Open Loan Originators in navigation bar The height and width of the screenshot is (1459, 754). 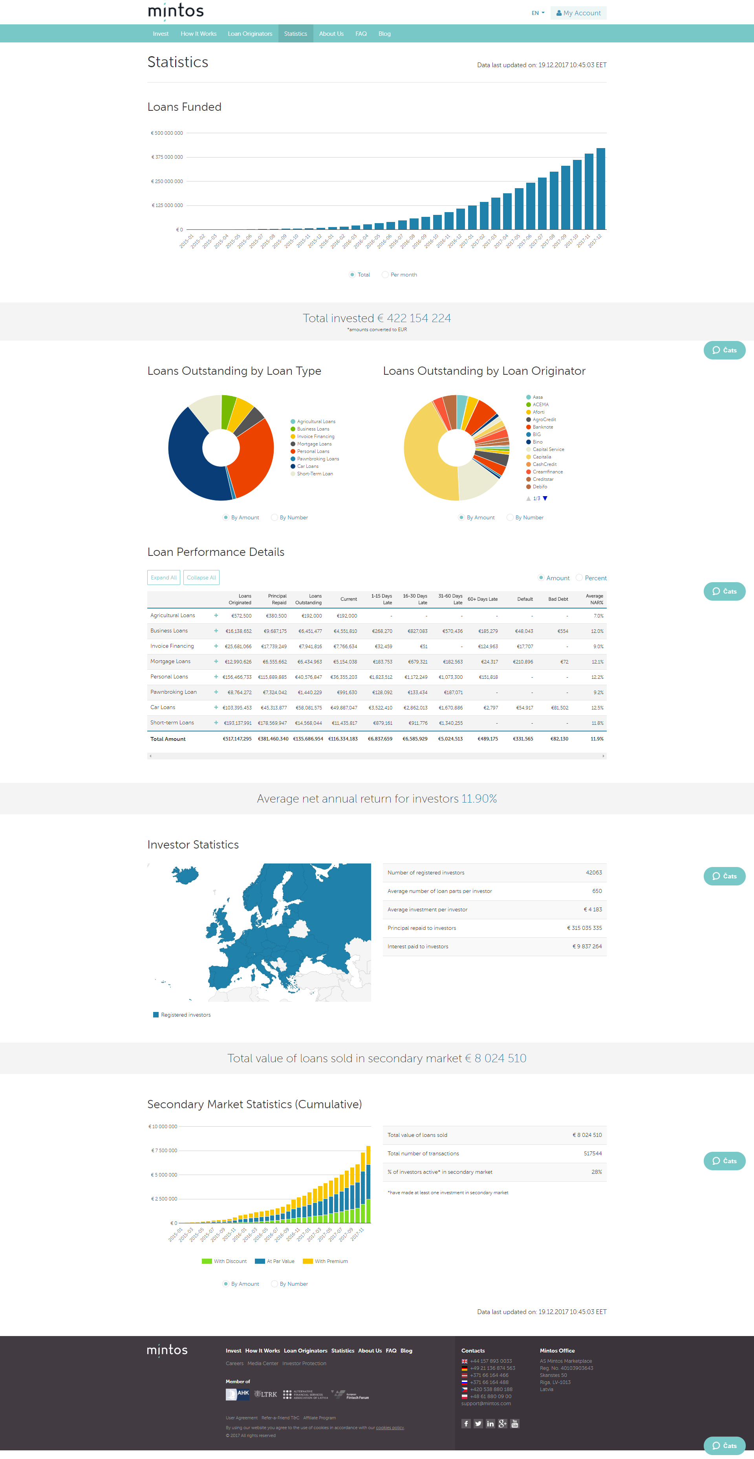coord(250,33)
